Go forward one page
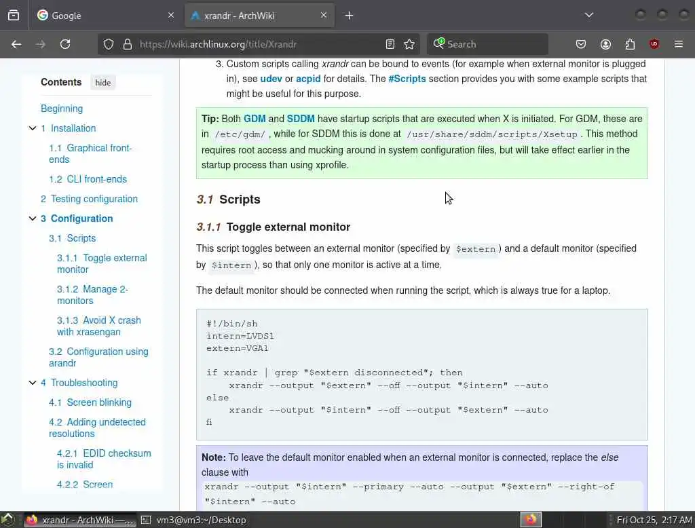This screenshot has width=695, height=528. (40, 44)
